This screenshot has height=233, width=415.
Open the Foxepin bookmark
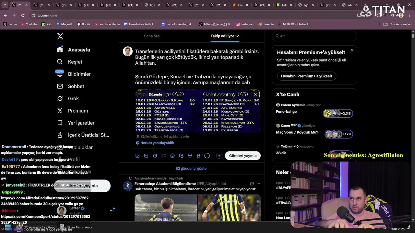click(x=266, y=24)
